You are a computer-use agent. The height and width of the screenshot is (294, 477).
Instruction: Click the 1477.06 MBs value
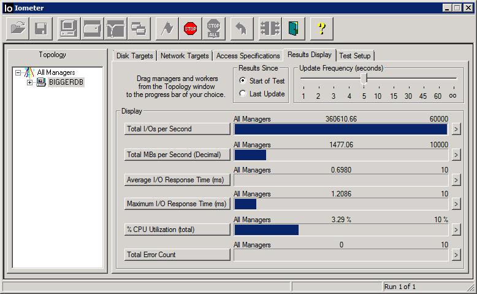pyautogui.click(x=341, y=145)
